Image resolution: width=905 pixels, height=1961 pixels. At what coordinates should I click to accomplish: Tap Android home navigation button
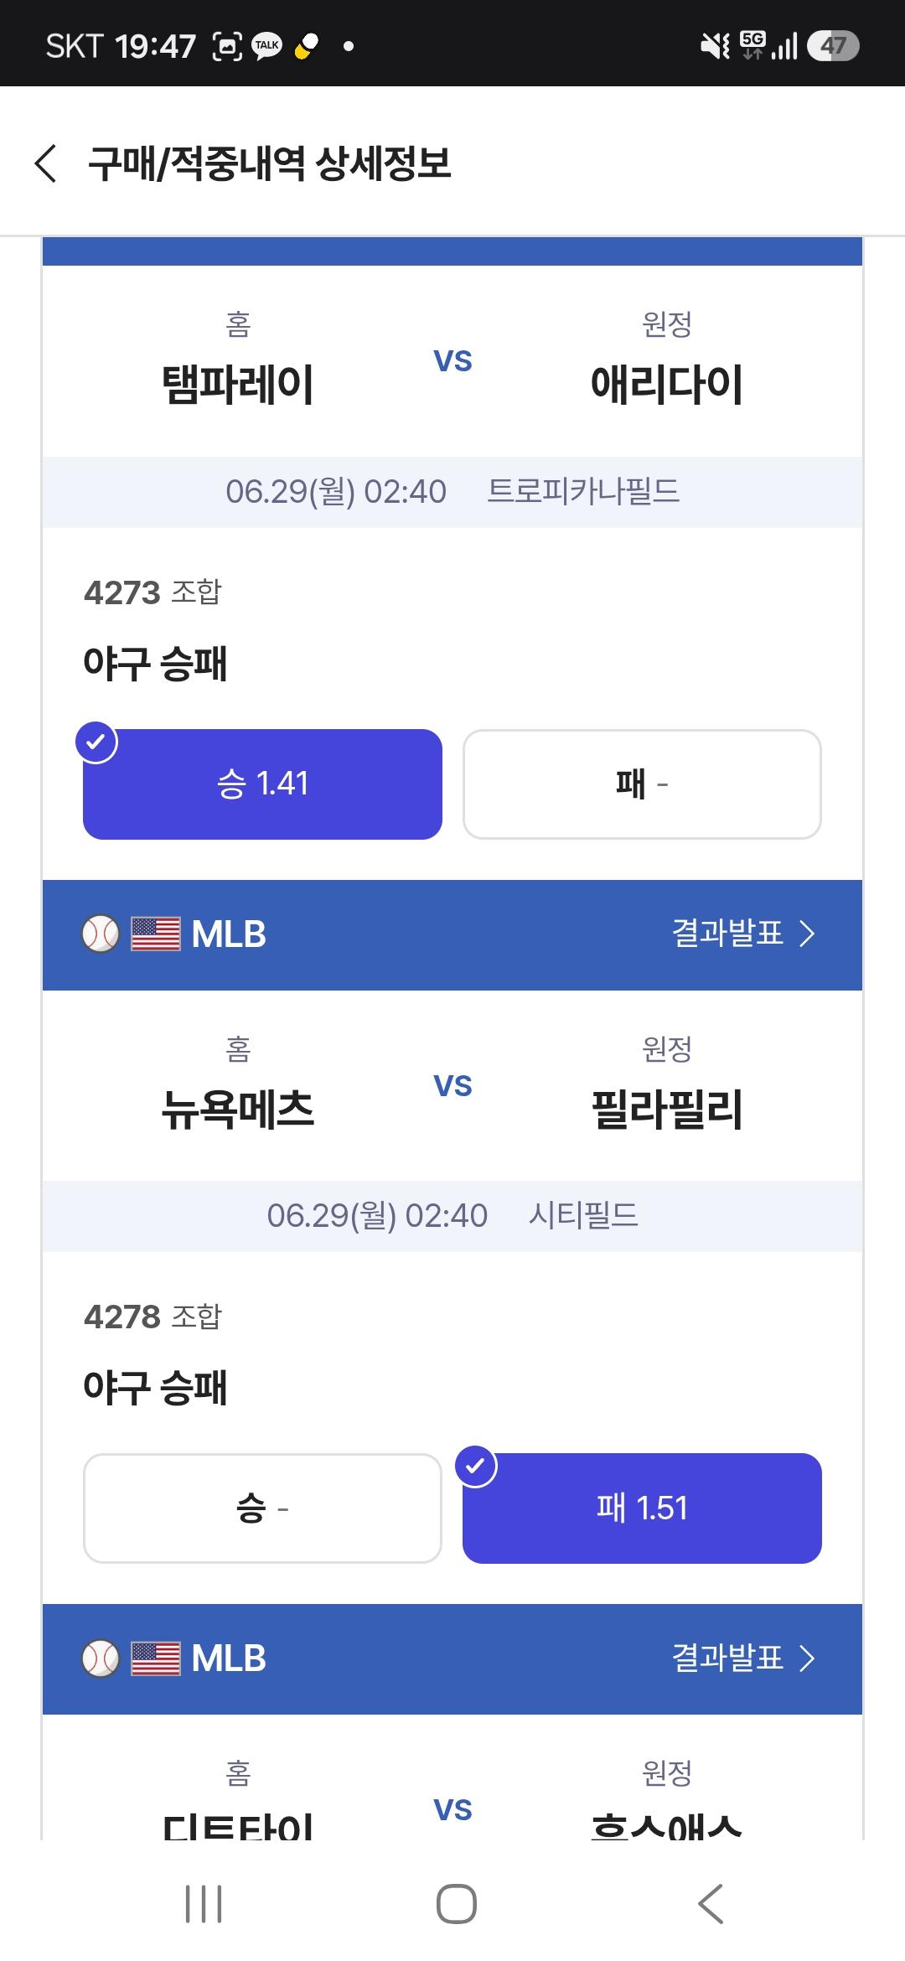pyautogui.click(x=456, y=1904)
